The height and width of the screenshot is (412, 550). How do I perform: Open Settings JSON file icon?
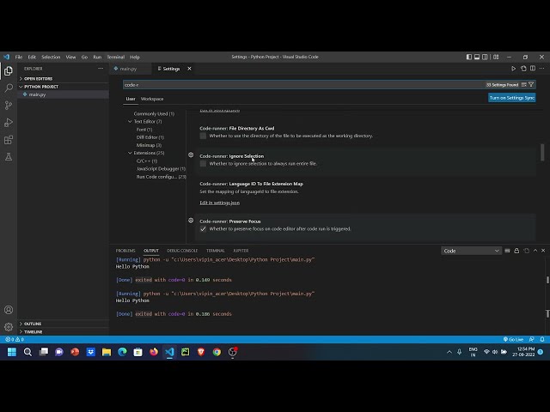523,69
